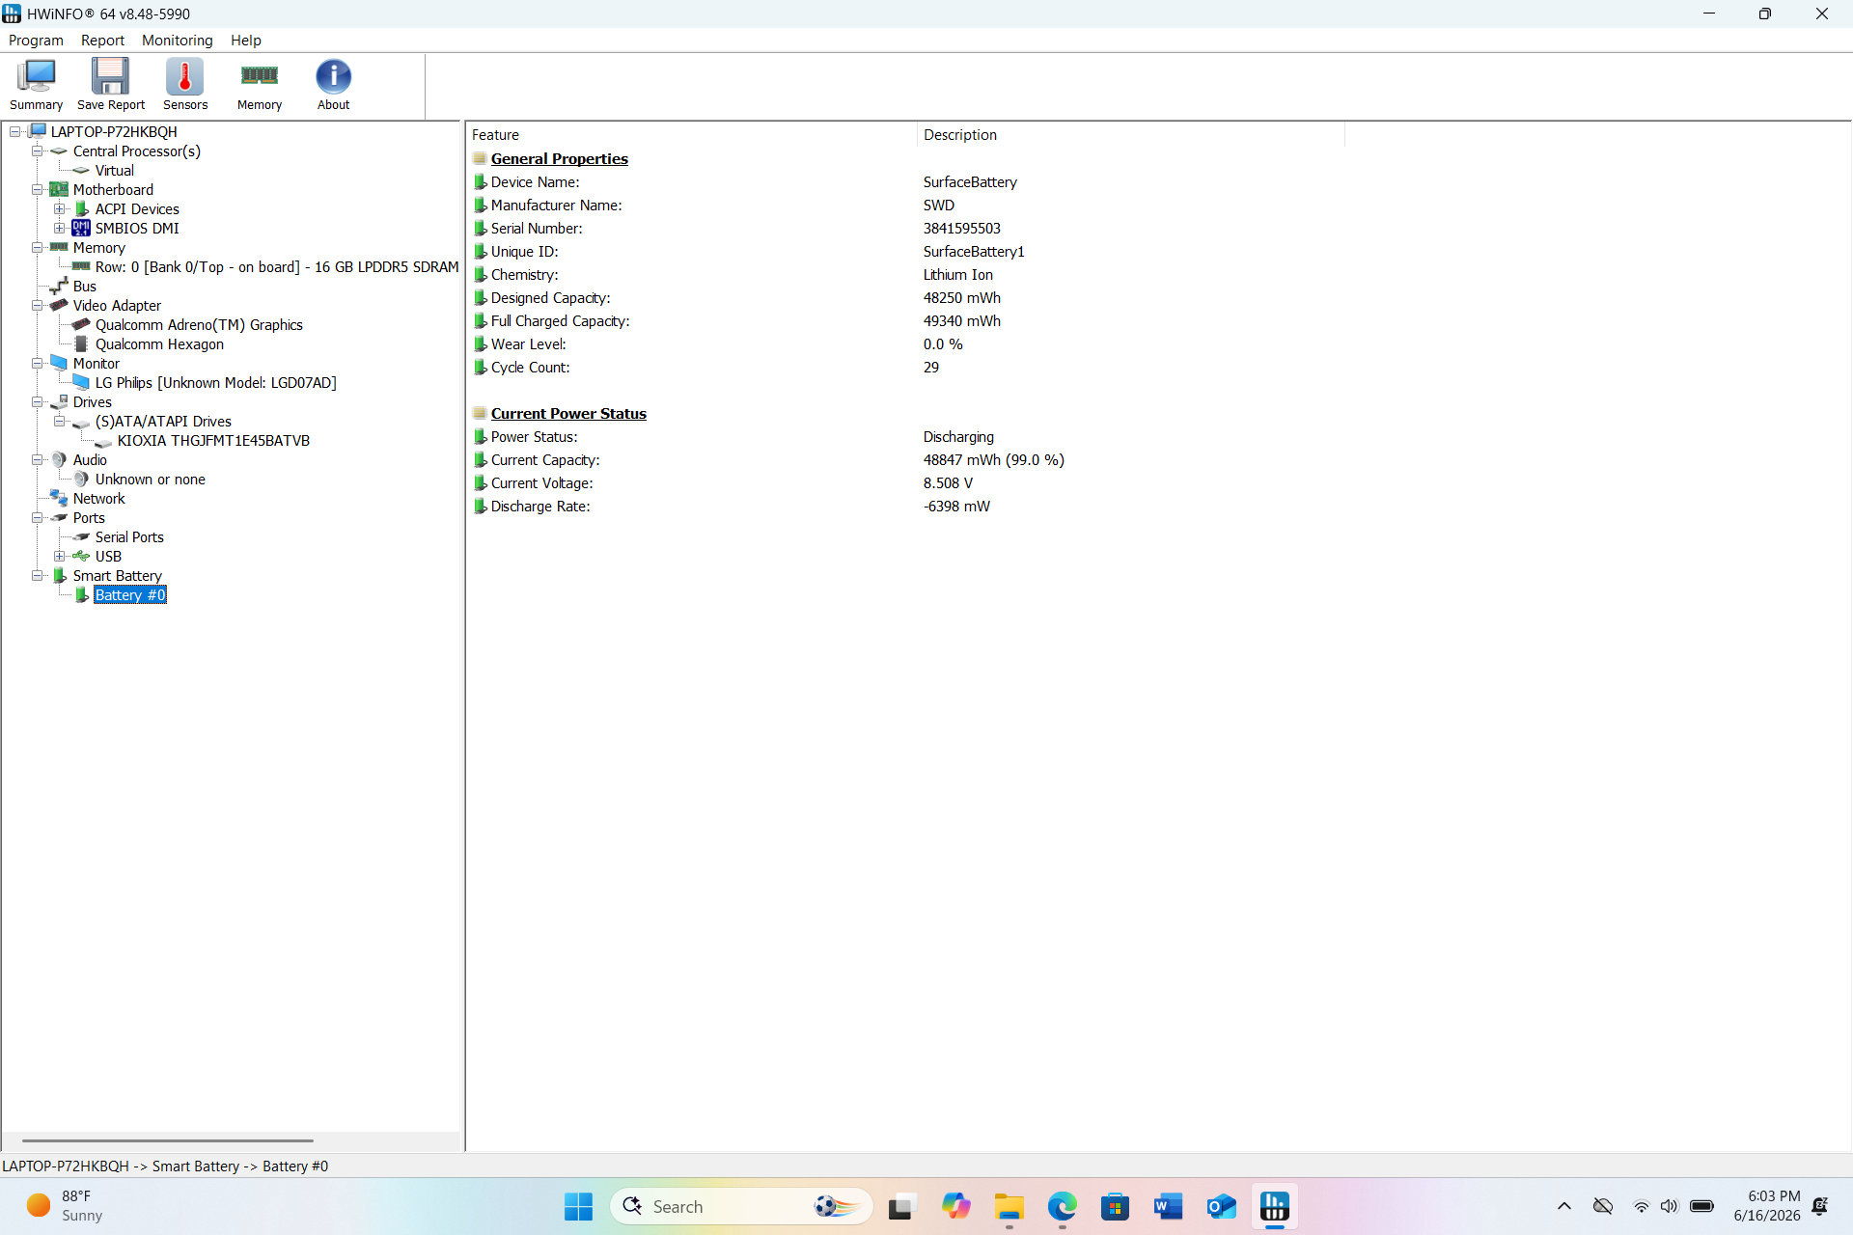Click the Unknown or none audio icon
Screen dimensions: 1853x1235
[82, 480]
